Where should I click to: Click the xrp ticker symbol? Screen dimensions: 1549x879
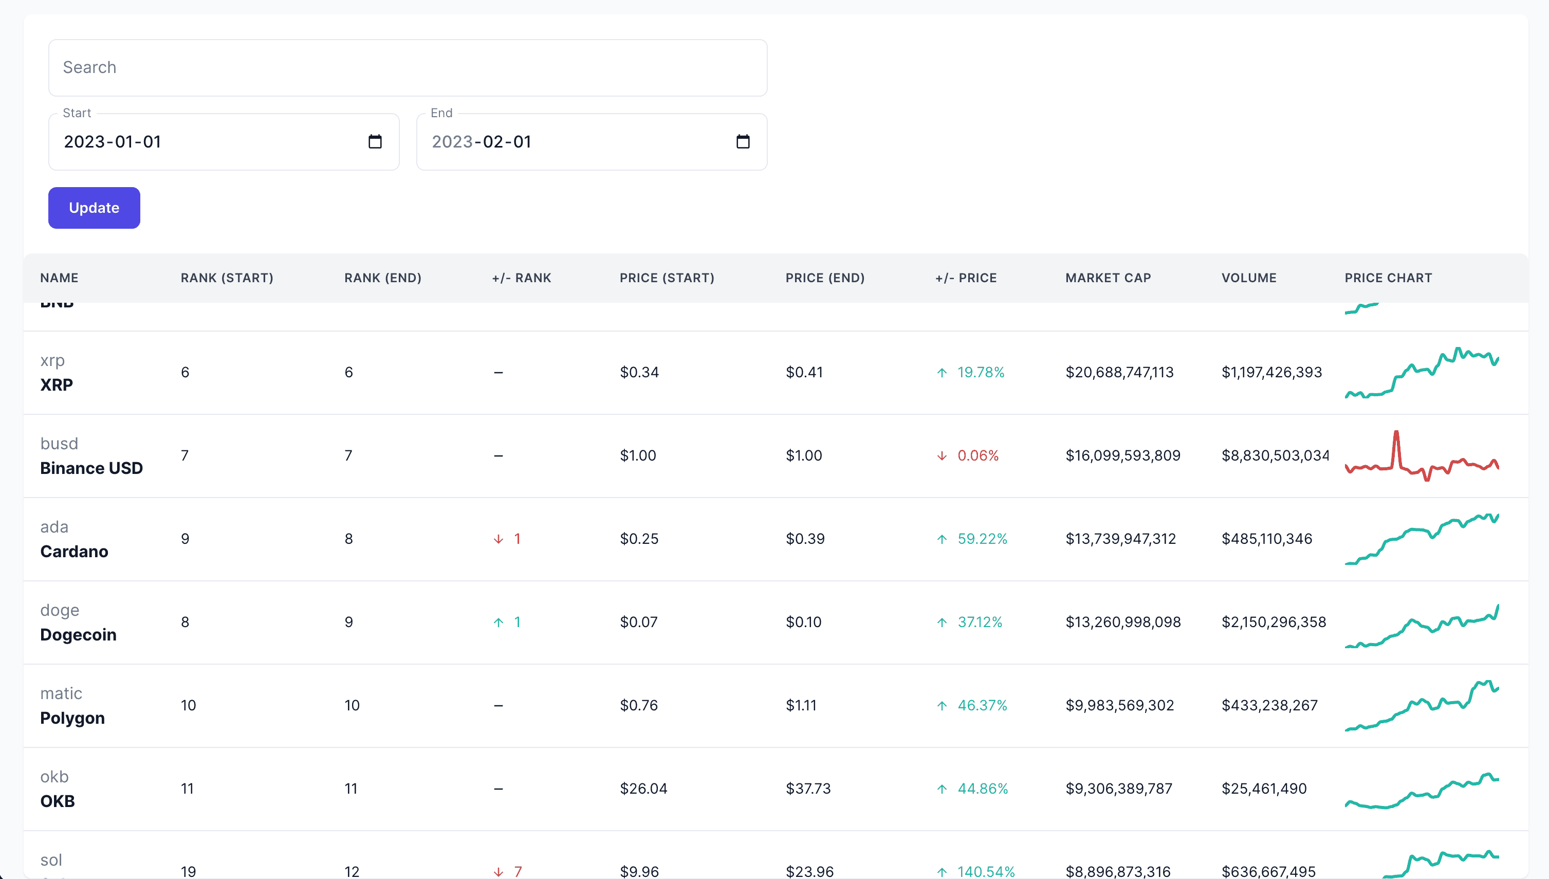tap(52, 360)
